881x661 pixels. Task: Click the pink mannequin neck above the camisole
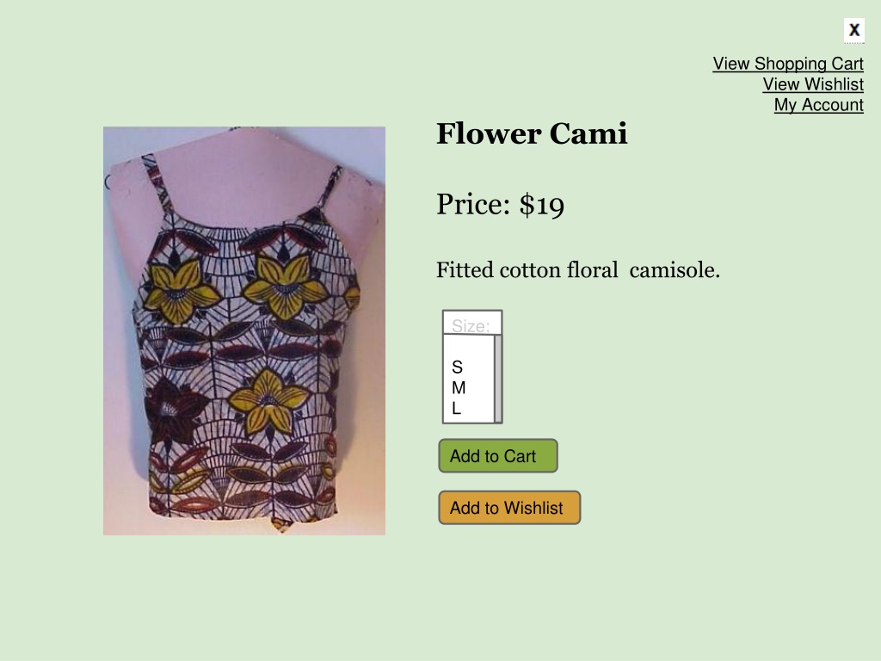pos(242,169)
